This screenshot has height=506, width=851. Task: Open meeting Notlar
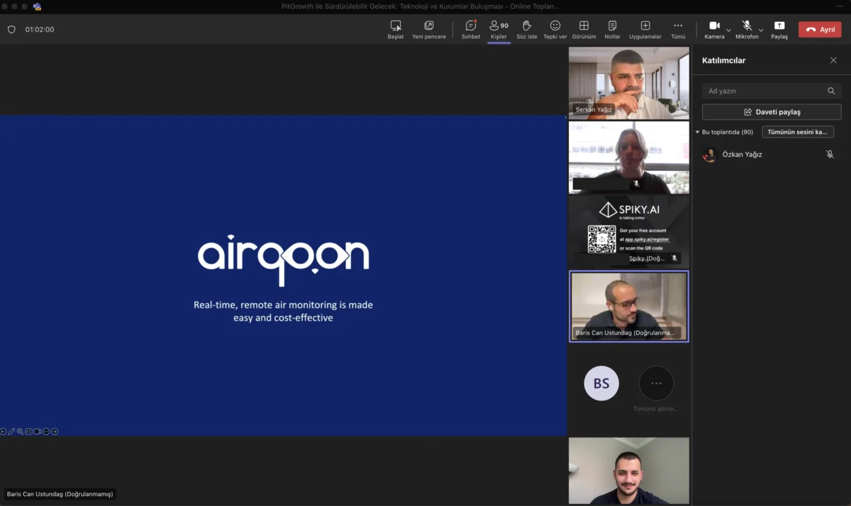612,29
